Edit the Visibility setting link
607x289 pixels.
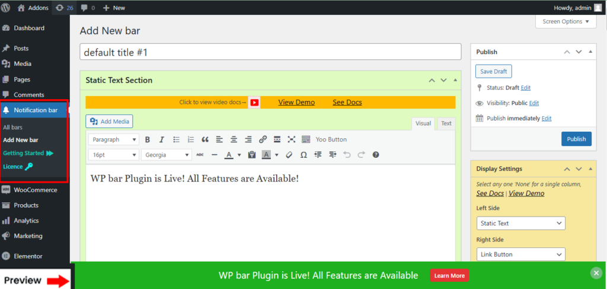click(534, 103)
